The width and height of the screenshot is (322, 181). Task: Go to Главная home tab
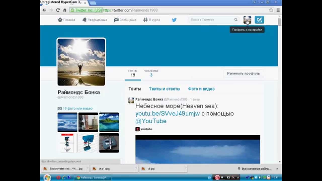66,20
